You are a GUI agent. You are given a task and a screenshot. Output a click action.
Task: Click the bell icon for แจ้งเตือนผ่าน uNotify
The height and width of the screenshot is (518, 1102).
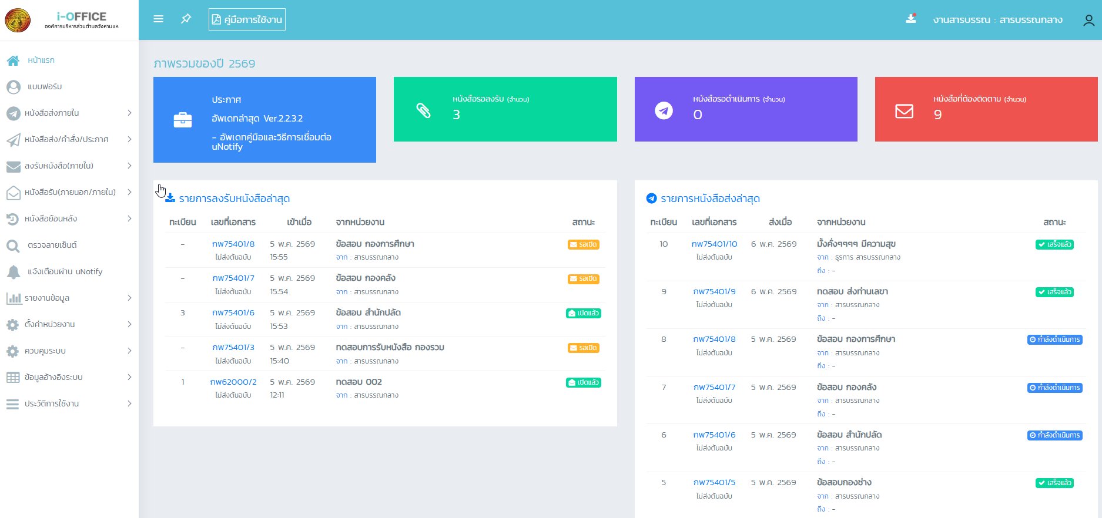[13, 272]
